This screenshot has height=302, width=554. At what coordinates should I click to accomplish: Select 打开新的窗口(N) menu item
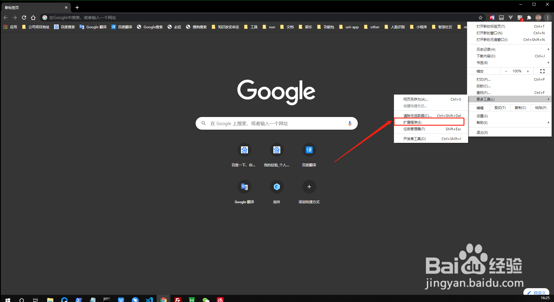coord(509,33)
